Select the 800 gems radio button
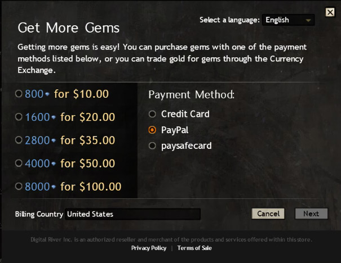Image resolution: width=341 pixels, height=263 pixels. [x=19, y=94]
